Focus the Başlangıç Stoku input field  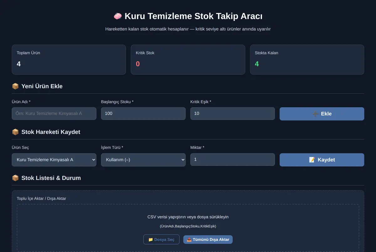[x=143, y=113]
